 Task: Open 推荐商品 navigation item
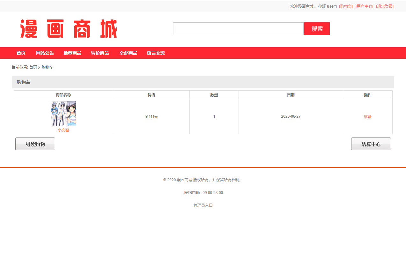point(72,53)
